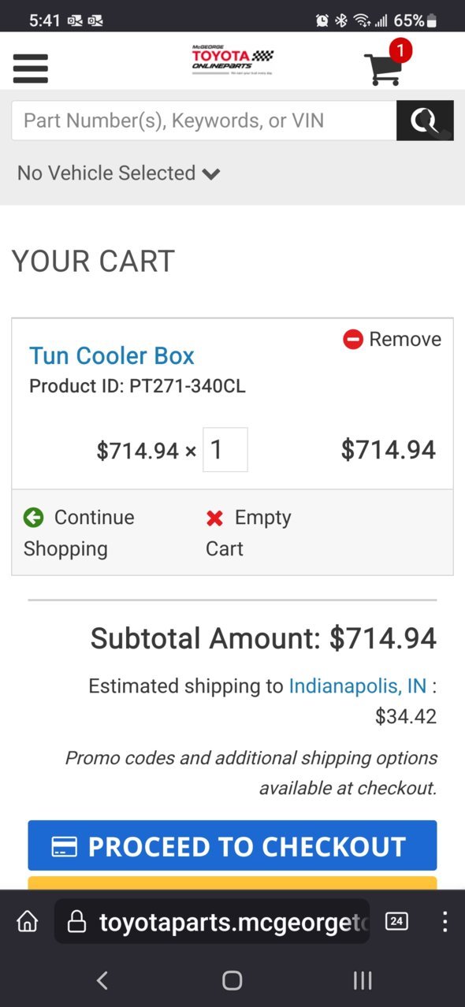Image resolution: width=465 pixels, height=1007 pixels.
Task: Click Proceed to Checkout button
Action: 232,845
